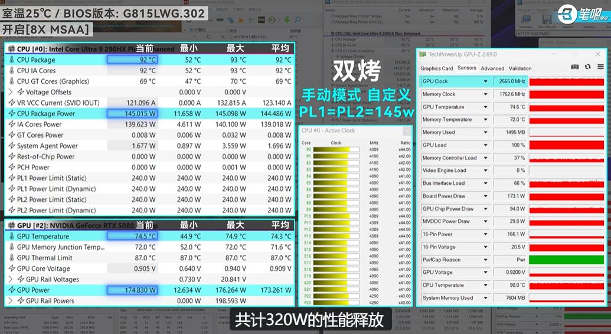
Task: Click the green PerfCap Reason graph bar
Action: click(566, 260)
